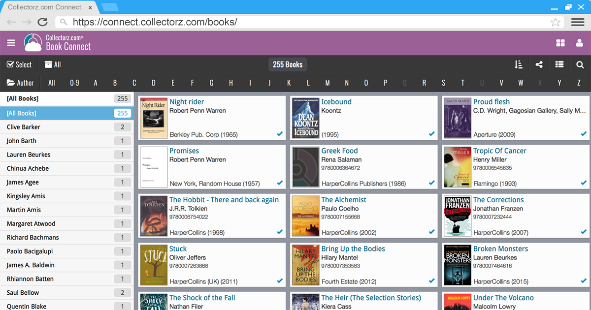This screenshot has width=591, height=310.
Task: Switch view with the list view icon
Action: coord(559,64)
